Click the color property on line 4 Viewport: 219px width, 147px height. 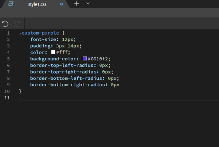coord(37,52)
